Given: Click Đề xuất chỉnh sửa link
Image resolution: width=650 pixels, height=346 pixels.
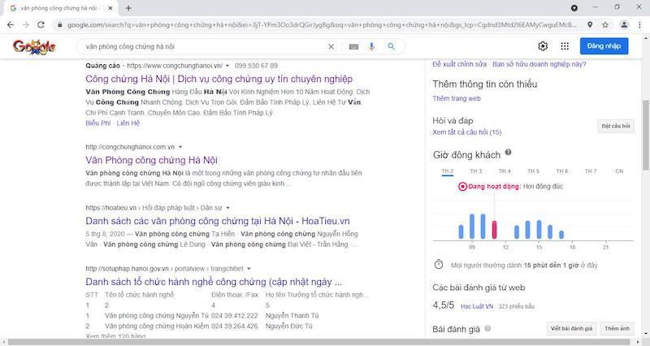Looking at the screenshot, I should [x=459, y=64].
